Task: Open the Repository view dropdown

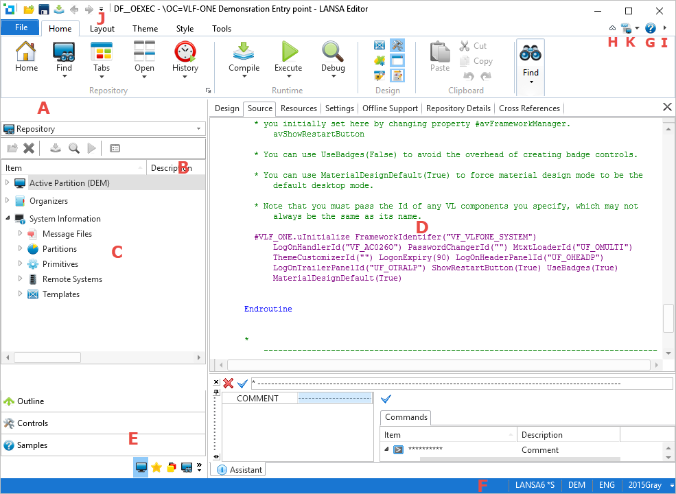Action: click(199, 129)
